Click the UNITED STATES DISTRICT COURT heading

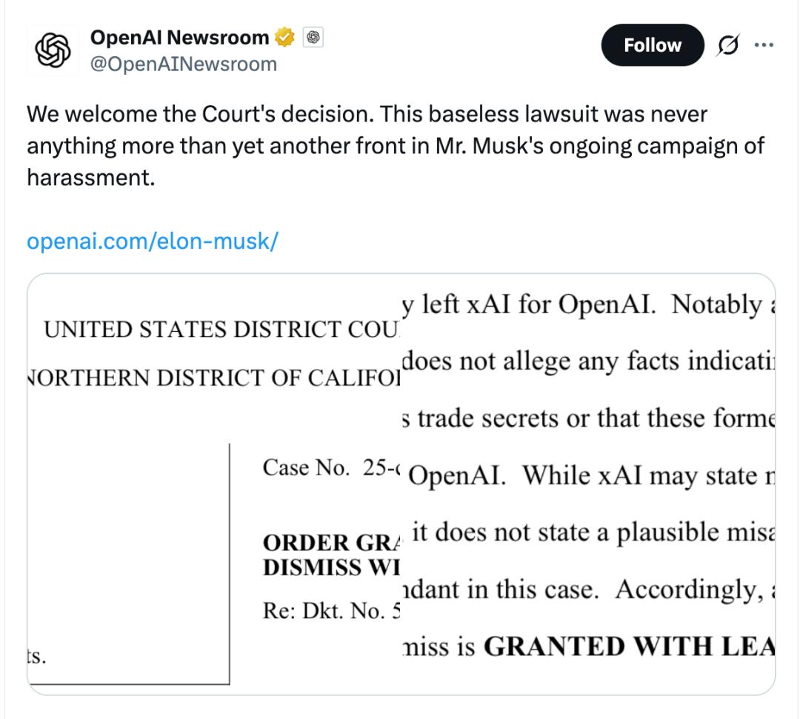click(x=221, y=330)
